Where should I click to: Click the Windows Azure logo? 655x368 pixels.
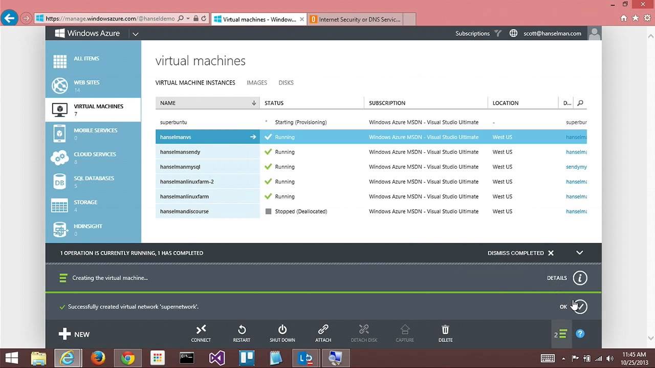[87, 33]
